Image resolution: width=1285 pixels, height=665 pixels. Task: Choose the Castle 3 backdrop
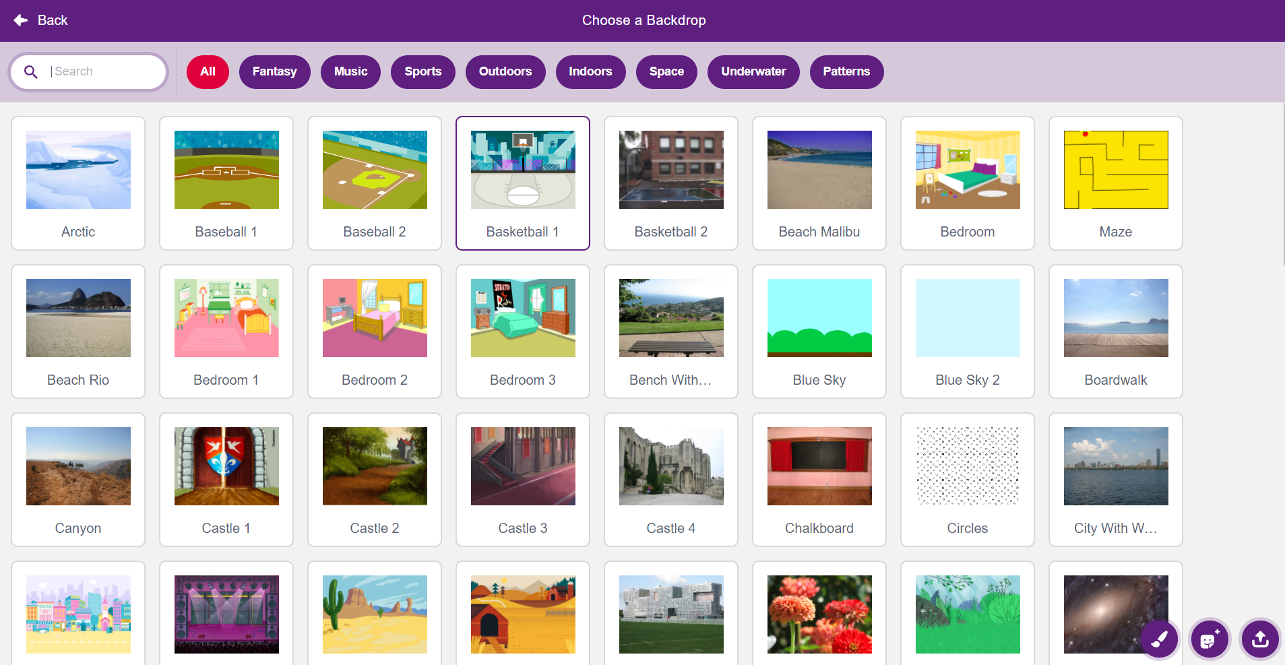click(x=523, y=480)
